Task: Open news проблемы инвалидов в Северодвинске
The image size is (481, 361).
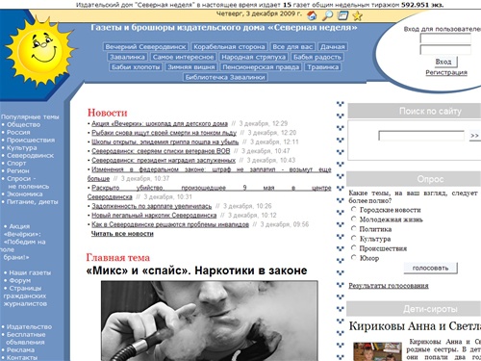Action: click(170, 224)
